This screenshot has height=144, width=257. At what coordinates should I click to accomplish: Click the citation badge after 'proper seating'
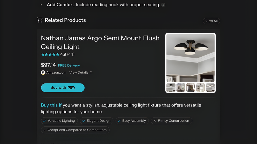[163, 5]
